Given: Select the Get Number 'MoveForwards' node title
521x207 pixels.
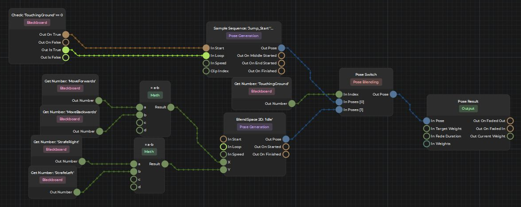Looking at the screenshot, I should [x=70, y=81].
